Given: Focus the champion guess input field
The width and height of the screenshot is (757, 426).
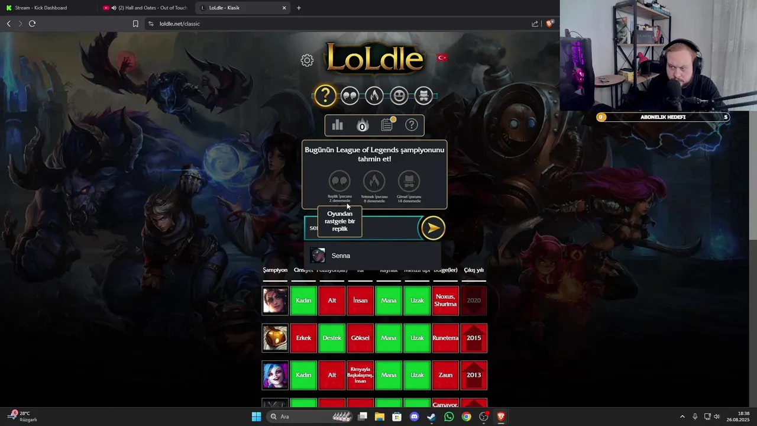Looking at the screenshot, I should [x=362, y=228].
